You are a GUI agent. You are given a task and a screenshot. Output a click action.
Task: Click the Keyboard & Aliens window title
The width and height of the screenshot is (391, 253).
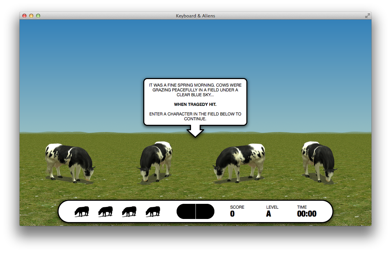[195, 16]
